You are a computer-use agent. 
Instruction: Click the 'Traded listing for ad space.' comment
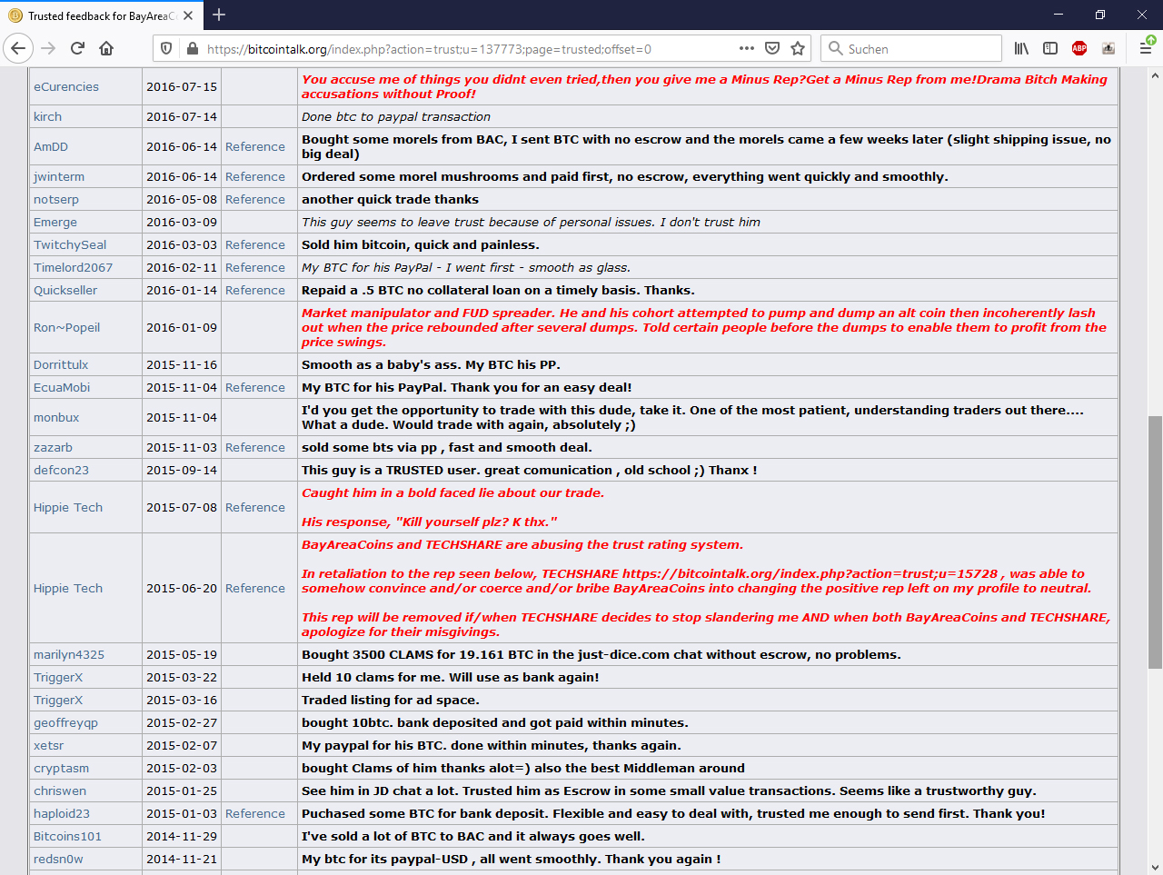[x=391, y=700]
